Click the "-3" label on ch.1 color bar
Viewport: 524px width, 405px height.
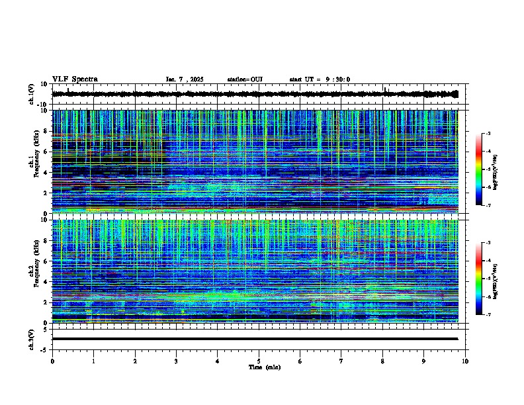coord(488,134)
